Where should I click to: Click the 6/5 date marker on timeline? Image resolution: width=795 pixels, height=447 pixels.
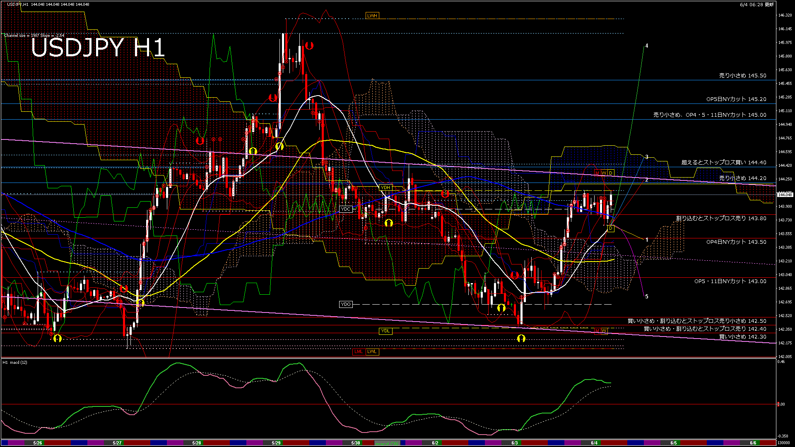click(674, 443)
